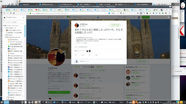Image resolution: width=186 pixels, height=104 pixels.
Task: Close the active Twitter tab
Action: click(x=55, y=10)
